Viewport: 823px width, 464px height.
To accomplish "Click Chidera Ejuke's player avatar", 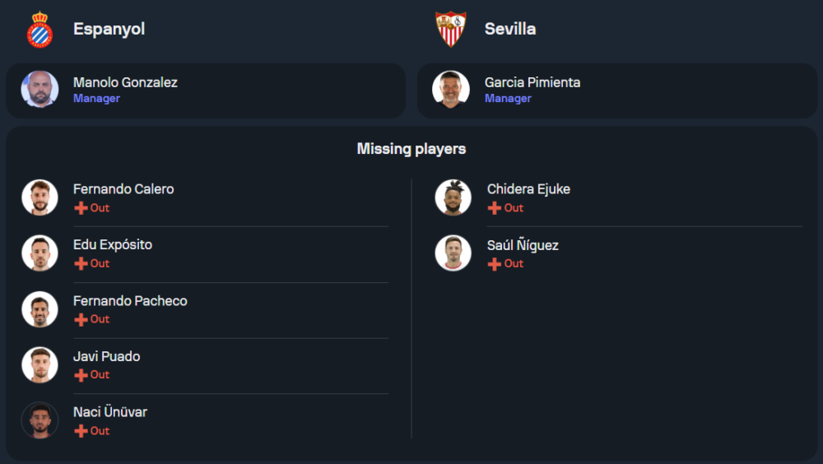I will (453, 197).
